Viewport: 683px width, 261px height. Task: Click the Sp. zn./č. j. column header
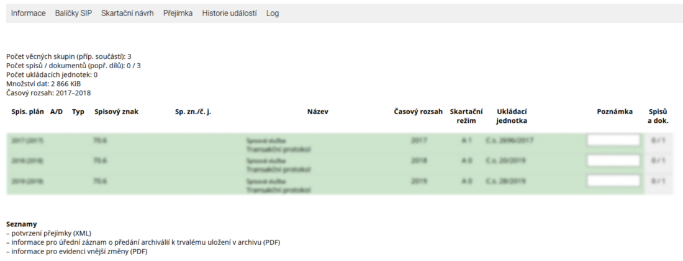[193, 112]
